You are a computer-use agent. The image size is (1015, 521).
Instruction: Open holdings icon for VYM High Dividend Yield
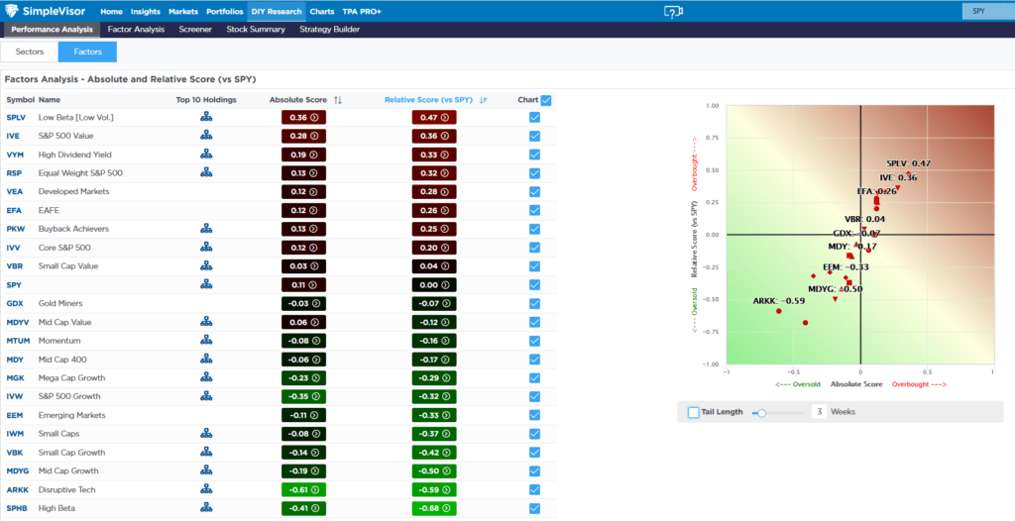[x=206, y=155]
